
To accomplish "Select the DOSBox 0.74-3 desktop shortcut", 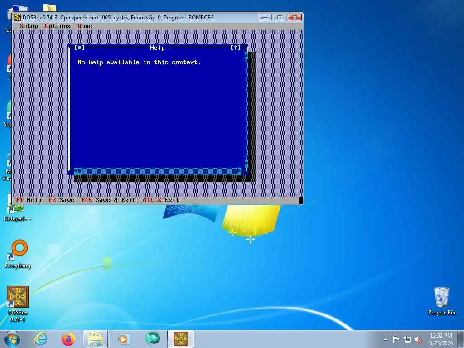I will 18,304.
